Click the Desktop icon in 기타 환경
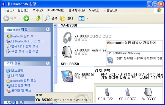This screenshot has height=105, width=165. 8,71
